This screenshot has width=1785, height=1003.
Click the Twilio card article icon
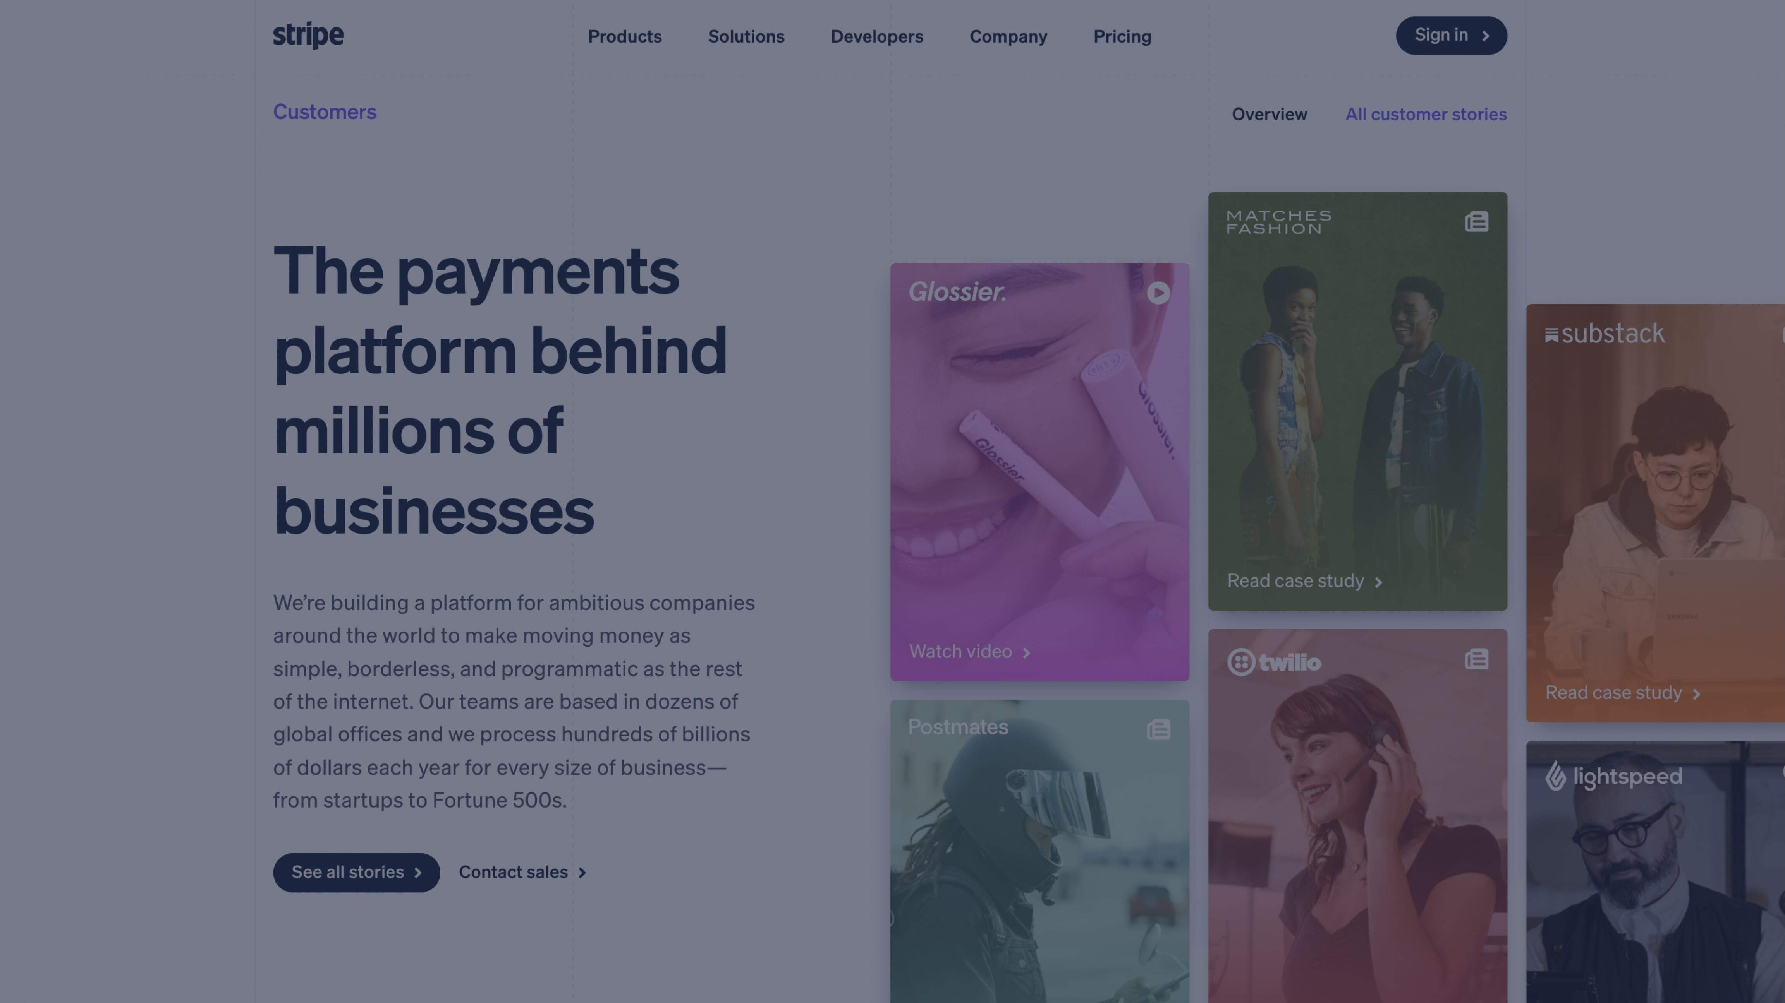[x=1476, y=659]
